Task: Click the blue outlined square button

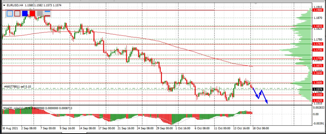Action: (x=10, y=13)
